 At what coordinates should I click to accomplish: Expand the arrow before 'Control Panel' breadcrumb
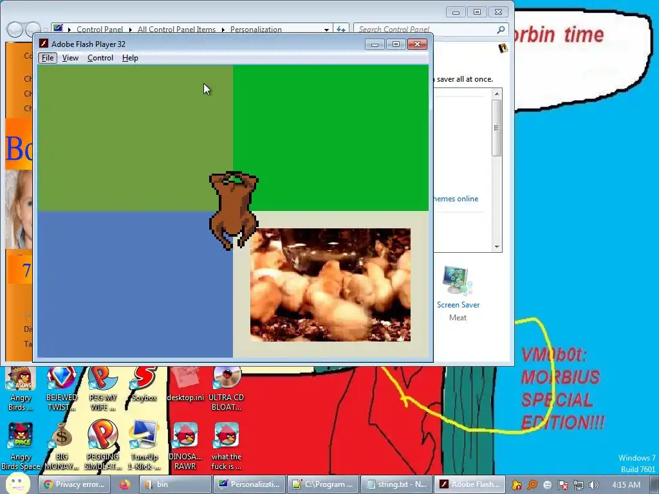[x=70, y=30]
